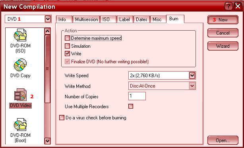Viewport: 244px width, 148px height.
Task: Open the Write Method dropdown
Action: (192, 86)
